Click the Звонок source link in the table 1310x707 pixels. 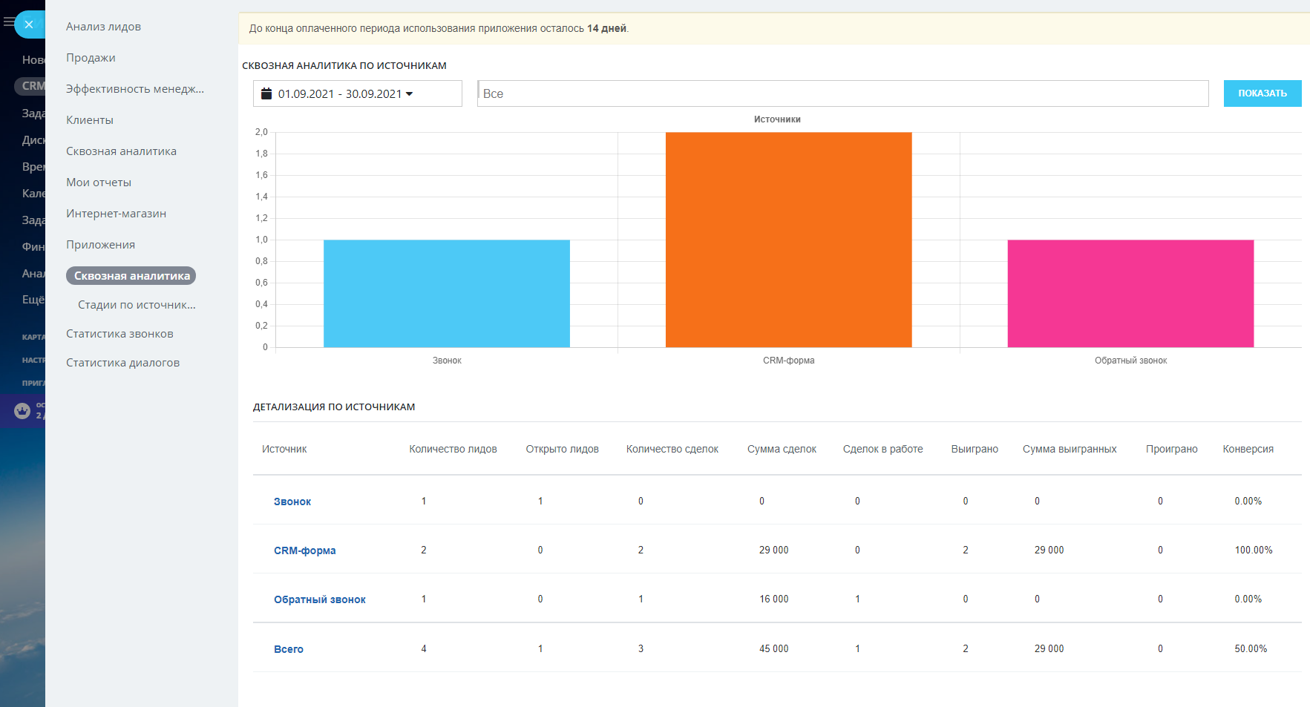click(292, 502)
